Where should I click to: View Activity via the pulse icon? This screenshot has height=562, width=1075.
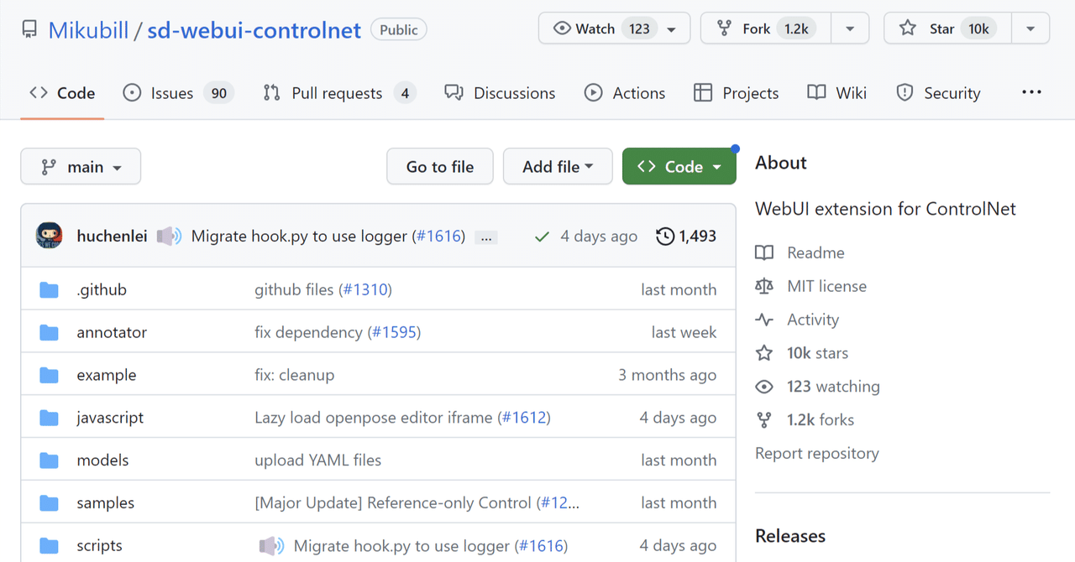(x=765, y=320)
